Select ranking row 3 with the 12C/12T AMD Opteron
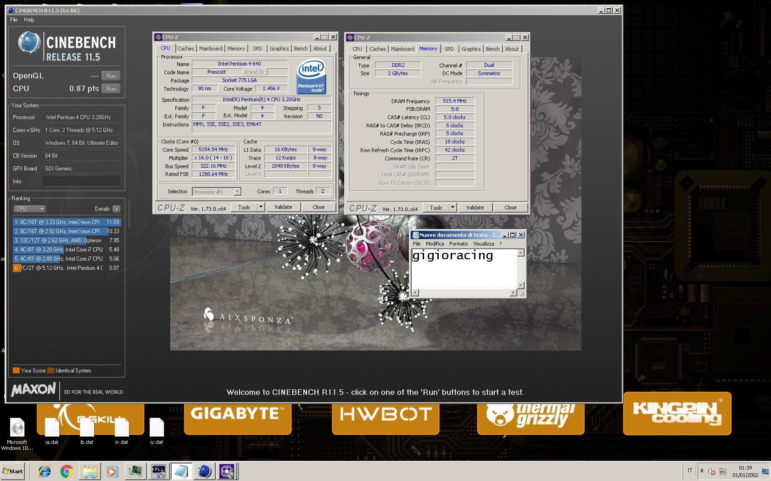The image size is (771, 481). [x=67, y=240]
